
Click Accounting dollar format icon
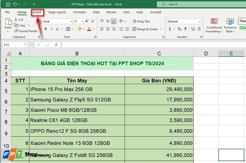pos(170,29)
